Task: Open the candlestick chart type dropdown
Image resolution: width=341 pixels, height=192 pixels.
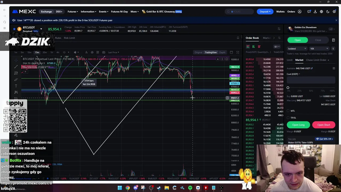Action: [x=76, y=52]
